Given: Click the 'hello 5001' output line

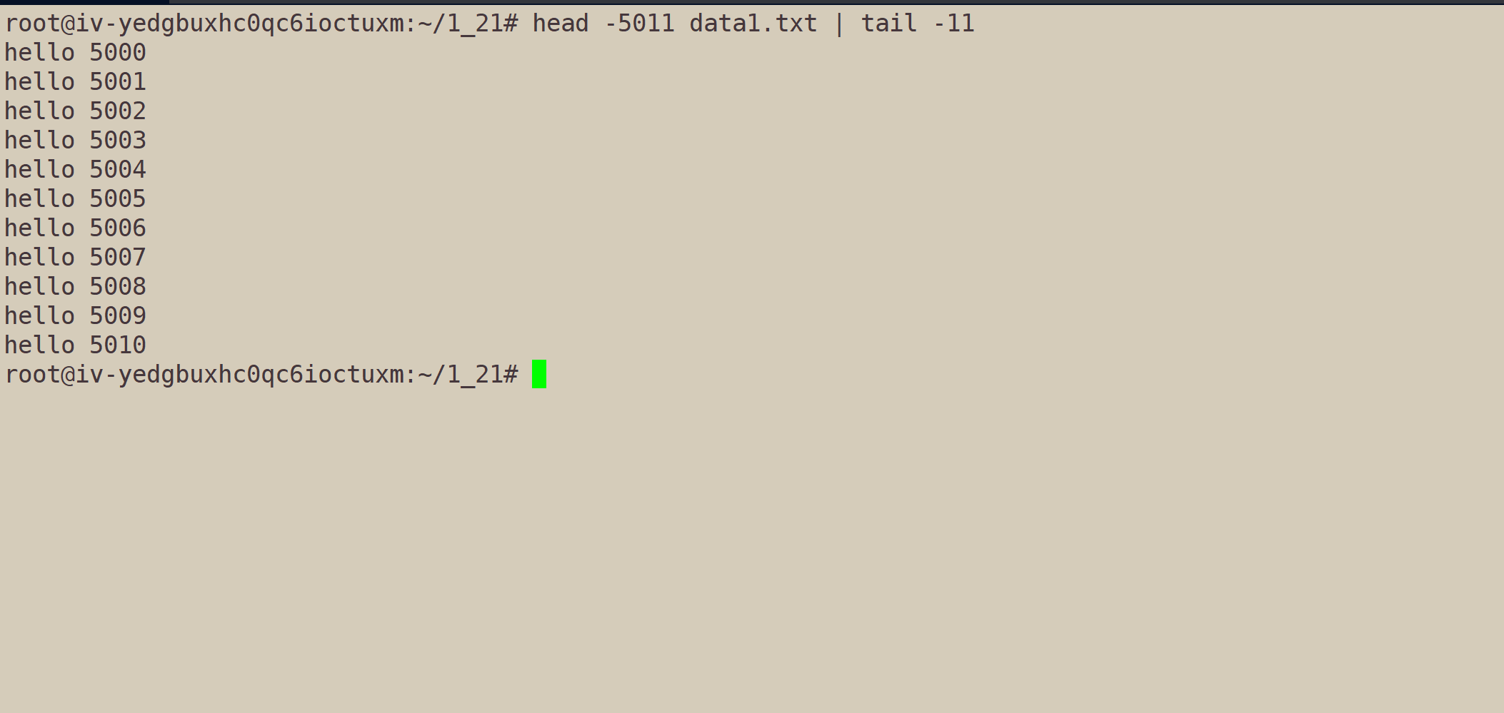Looking at the screenshot, I should tap(75, 82).
